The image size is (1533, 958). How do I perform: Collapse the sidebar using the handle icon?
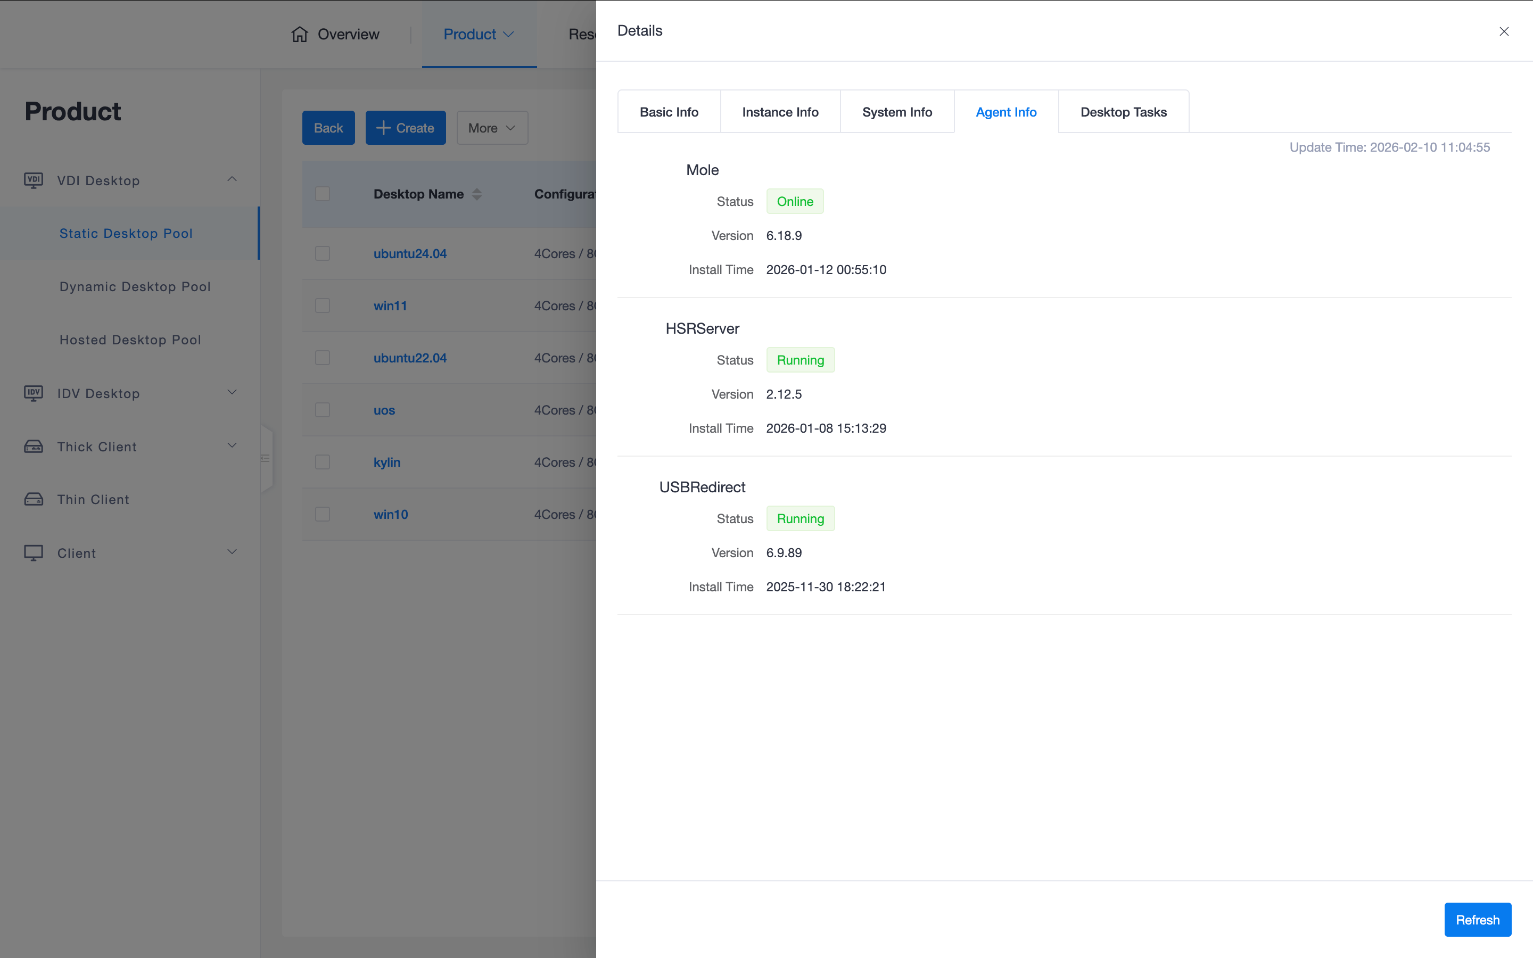(266, 458)
